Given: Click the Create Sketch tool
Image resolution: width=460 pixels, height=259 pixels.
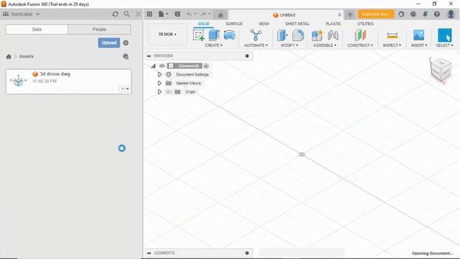Looking at the screenshot, I should coord(198,35).
